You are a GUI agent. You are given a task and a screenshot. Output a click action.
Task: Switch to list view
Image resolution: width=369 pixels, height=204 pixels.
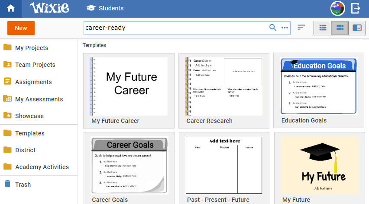tap(323, 28)
